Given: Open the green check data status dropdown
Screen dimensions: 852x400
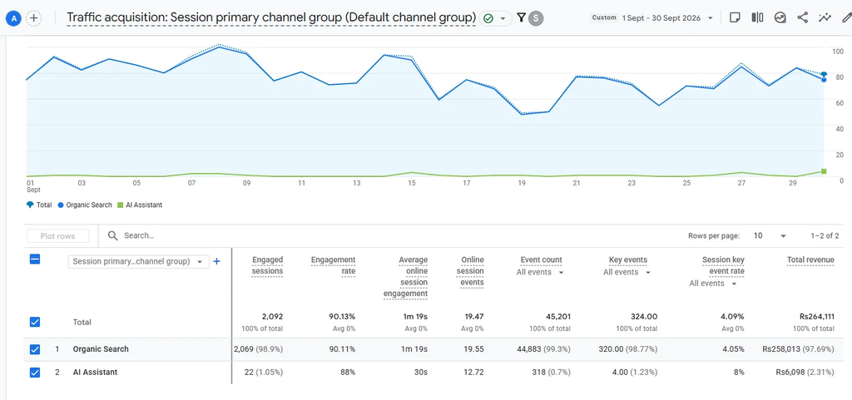Looking at the screenshot, I should coord(495,18).
